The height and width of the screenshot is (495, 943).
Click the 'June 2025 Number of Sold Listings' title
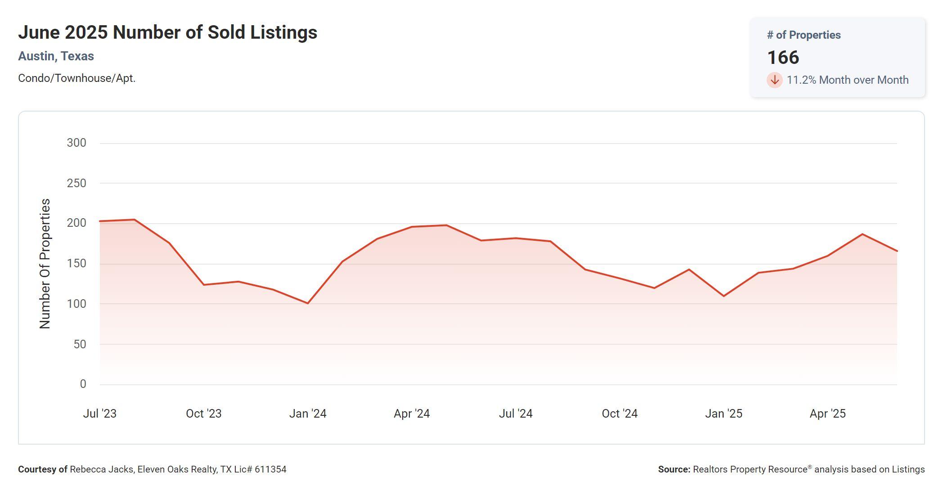click(167, 32)
